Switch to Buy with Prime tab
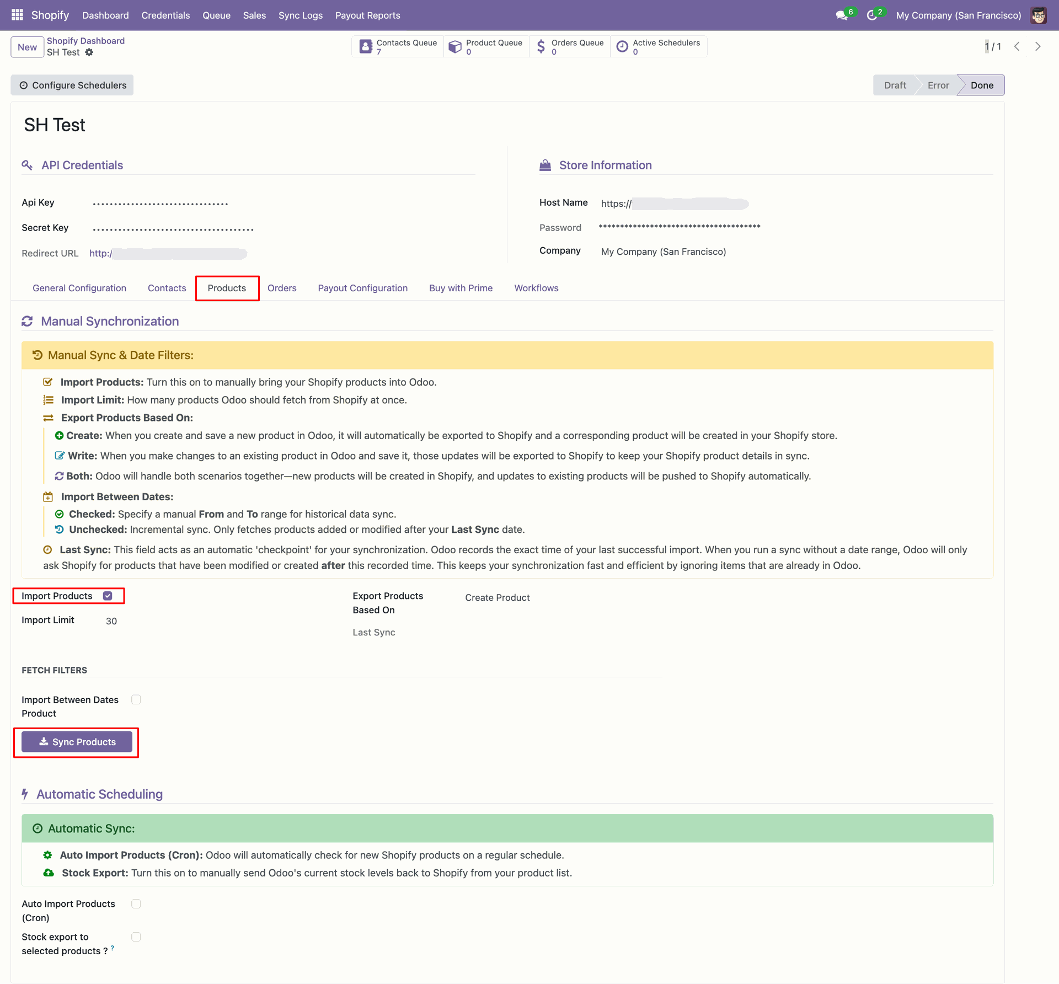The height and width of the screenshot is (984, 1059). point(461,288)
